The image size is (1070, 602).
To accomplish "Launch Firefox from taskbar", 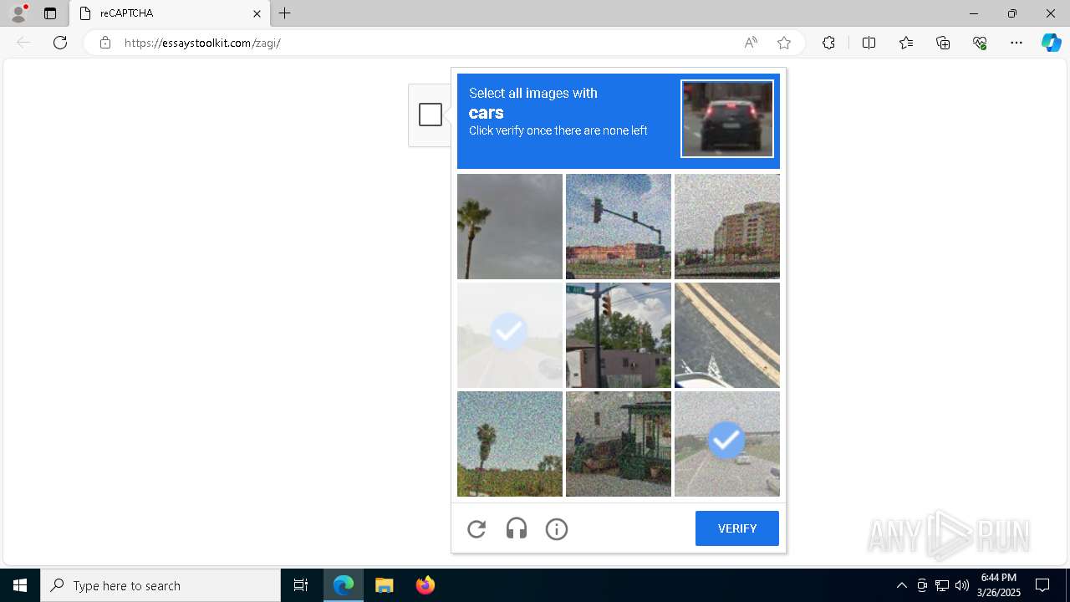I will click(425, 585).
